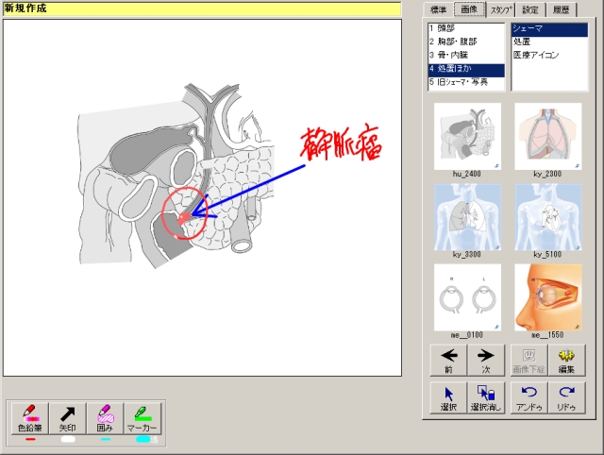Choose 処置 in the type list
Screen dimensions: 604x455
coord(549,42)
